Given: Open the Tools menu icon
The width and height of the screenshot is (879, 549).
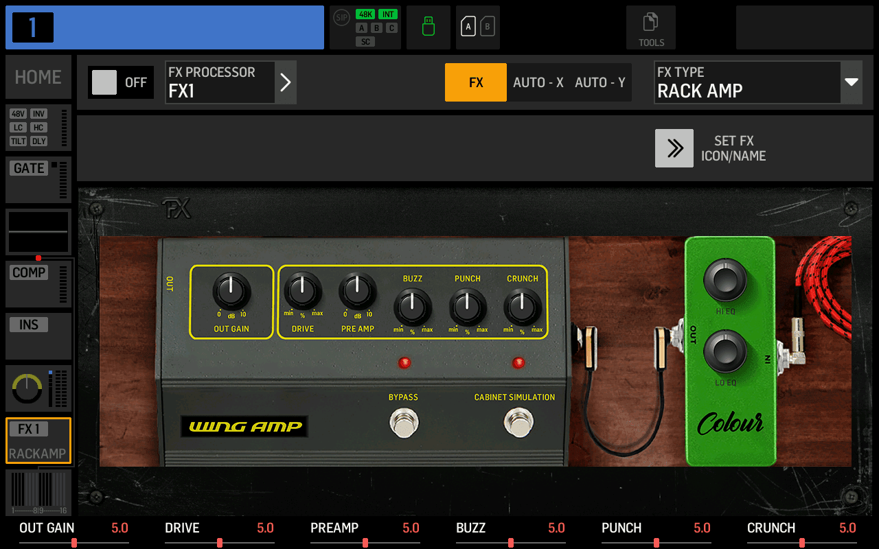Looking at the screenshot, I should (650, 27).
